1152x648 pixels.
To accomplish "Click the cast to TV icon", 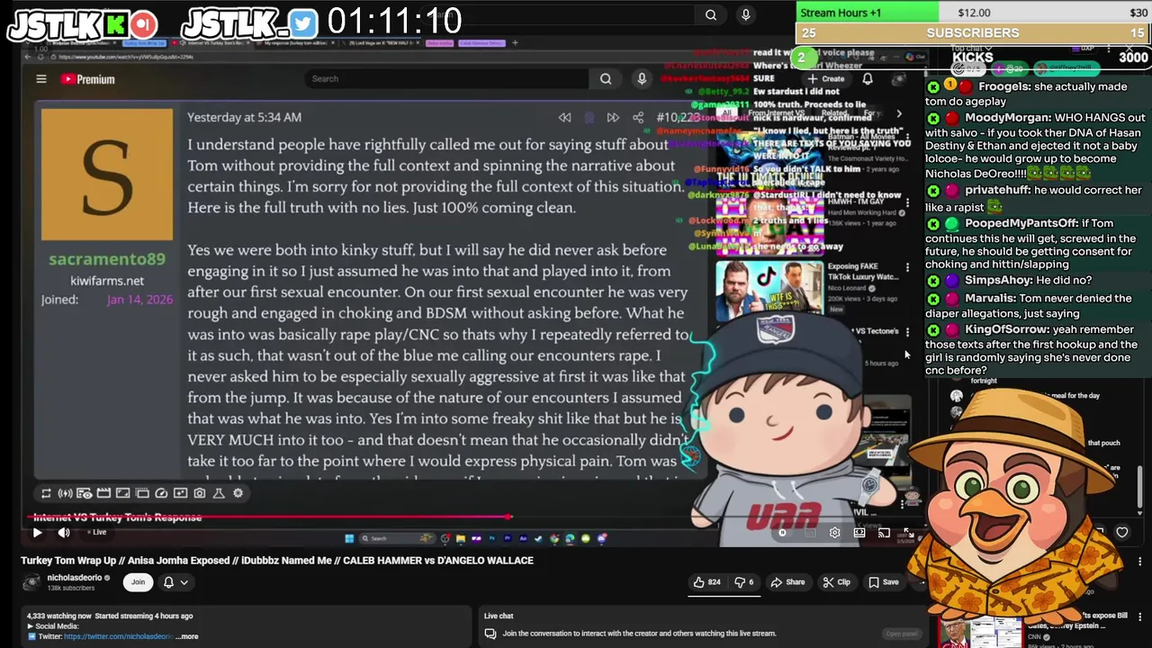I will pos(884,533).
